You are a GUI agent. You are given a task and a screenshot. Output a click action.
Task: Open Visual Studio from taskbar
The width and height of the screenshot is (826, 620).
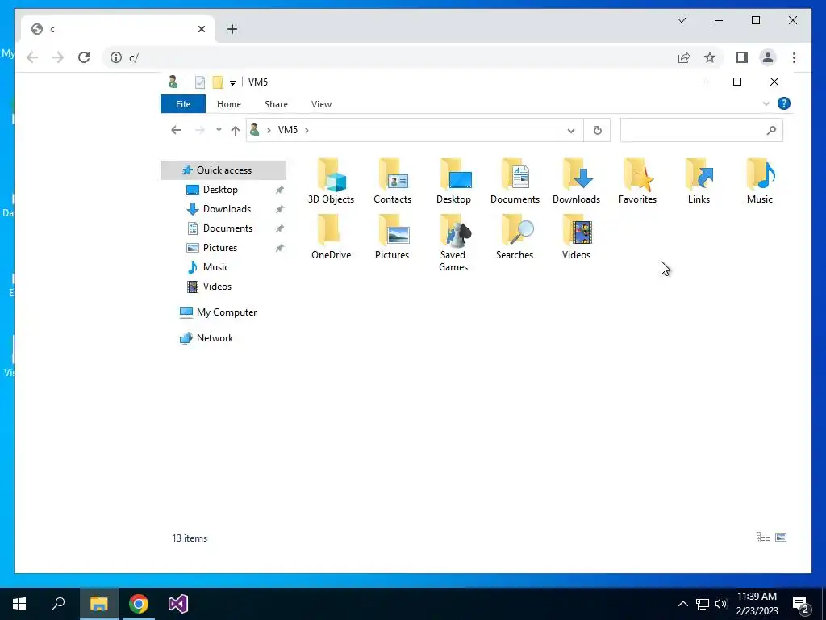point(178,604)
